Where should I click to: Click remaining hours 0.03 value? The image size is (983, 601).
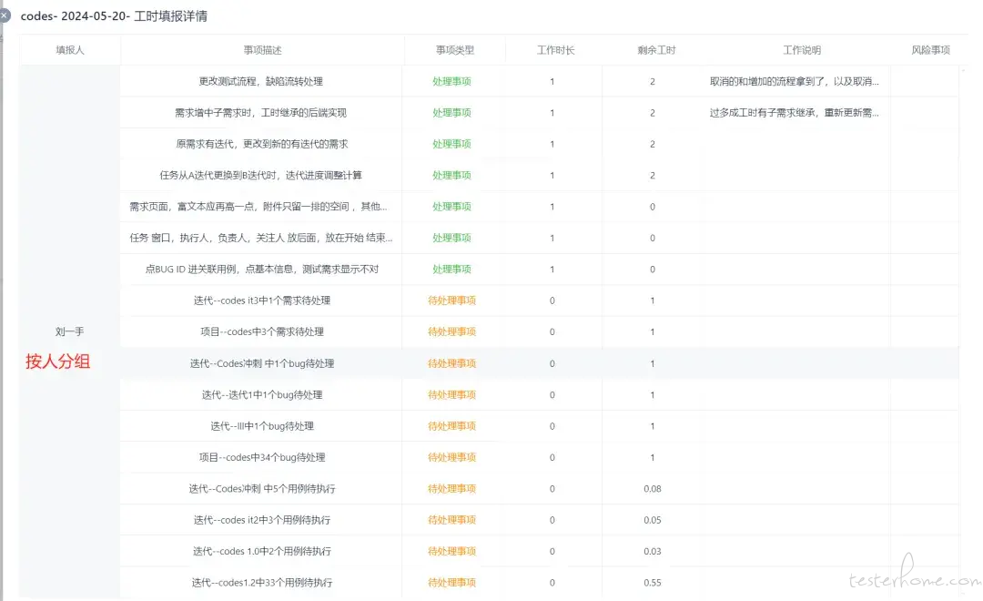coord(652,552)
